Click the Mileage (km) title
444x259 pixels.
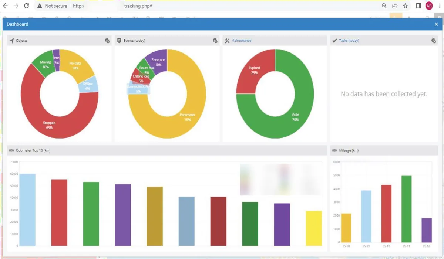349,150
